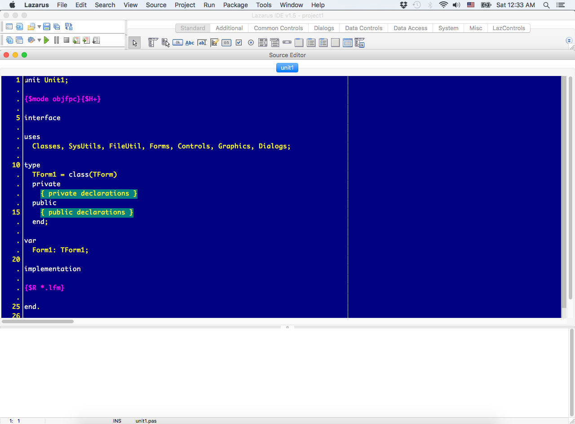Image resolution: width=575 pixels, height=424 pixels.
Task: Click the green Run button
Action: tap(46, 40)
